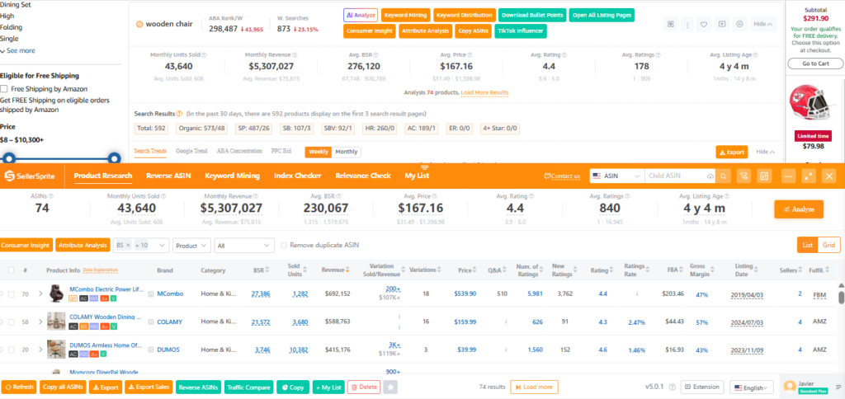Click the heart favorite icon for wooden chair
Viewport: 845px width, 399px height.
(703, 24)
